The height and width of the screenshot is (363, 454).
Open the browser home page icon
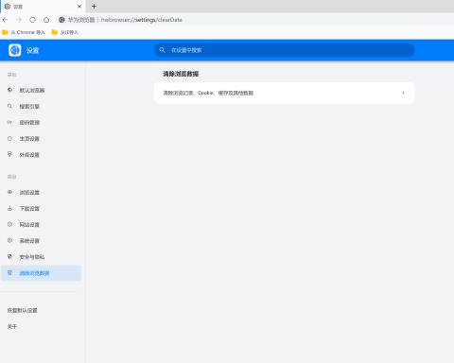pyautogui.click(x=46, y=20)
